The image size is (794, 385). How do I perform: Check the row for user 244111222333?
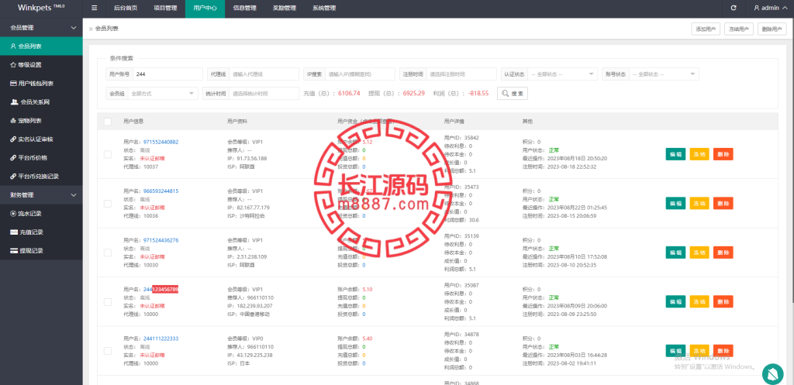point(107,351)
